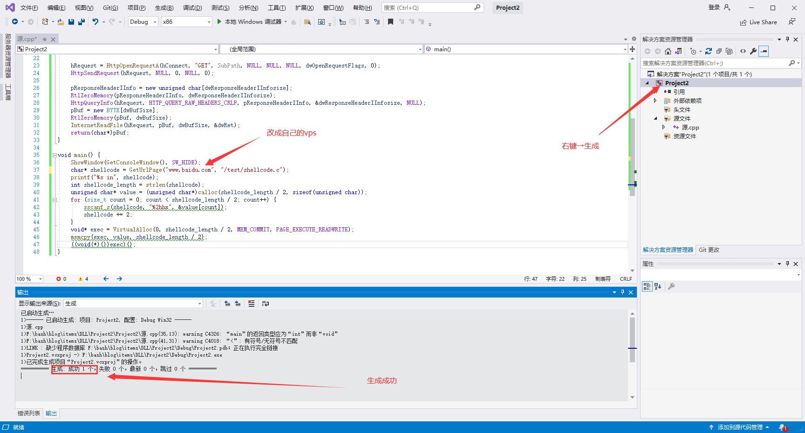Screen dimensions: 805x433
Task: Switch to the Git 更改 tab
Action: (709, 250)
